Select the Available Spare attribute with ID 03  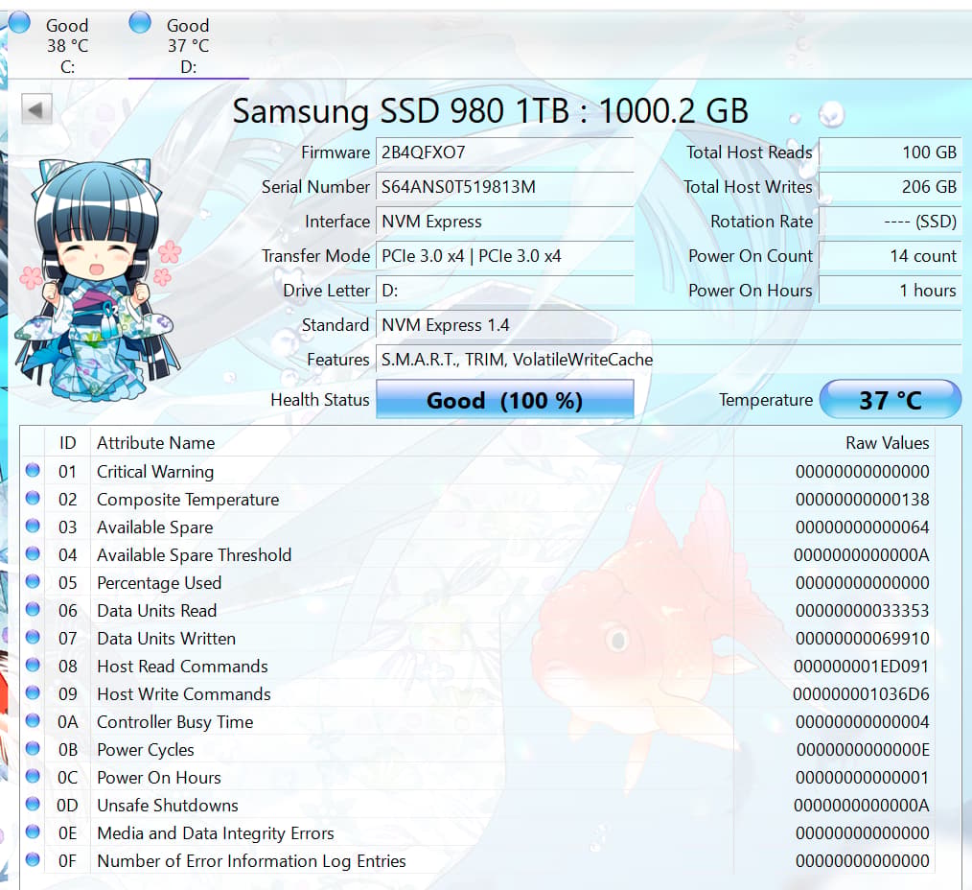click(155, 527)
